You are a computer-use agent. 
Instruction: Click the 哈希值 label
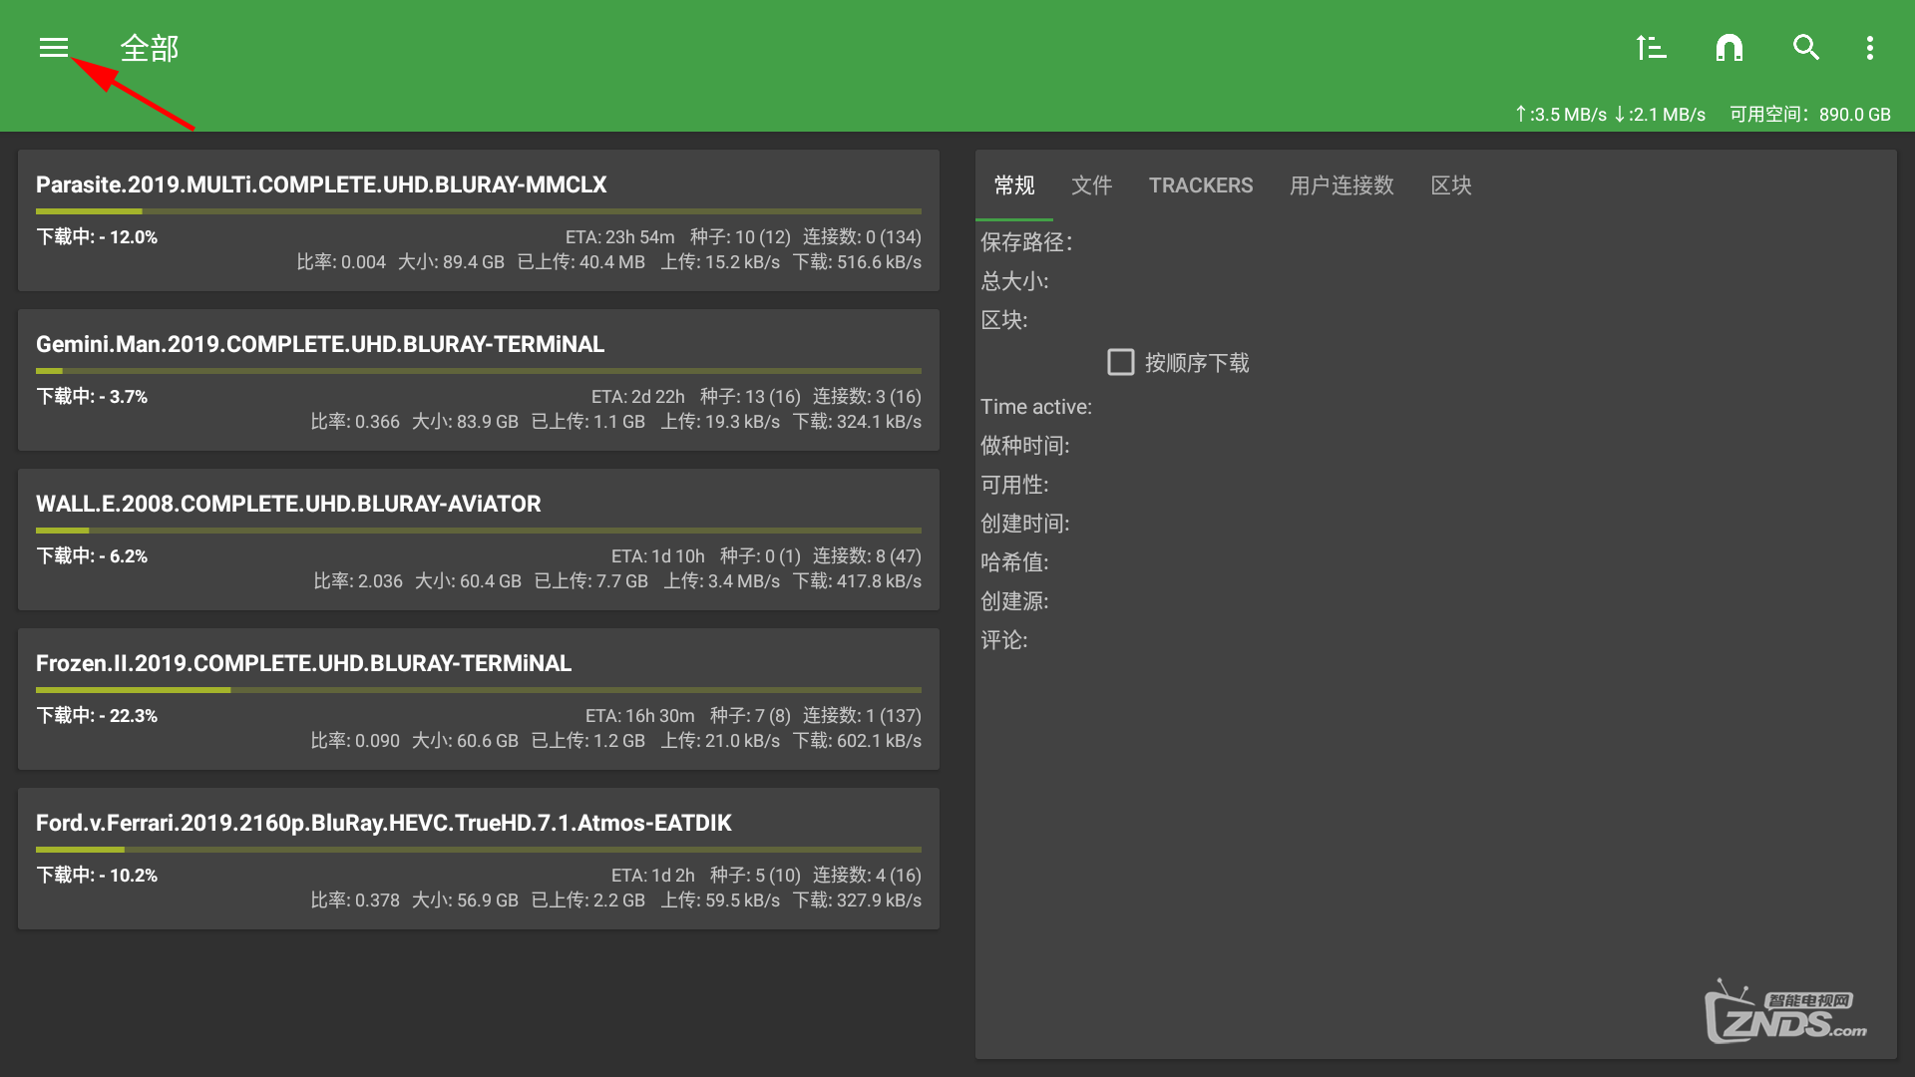click(1014, 562)
